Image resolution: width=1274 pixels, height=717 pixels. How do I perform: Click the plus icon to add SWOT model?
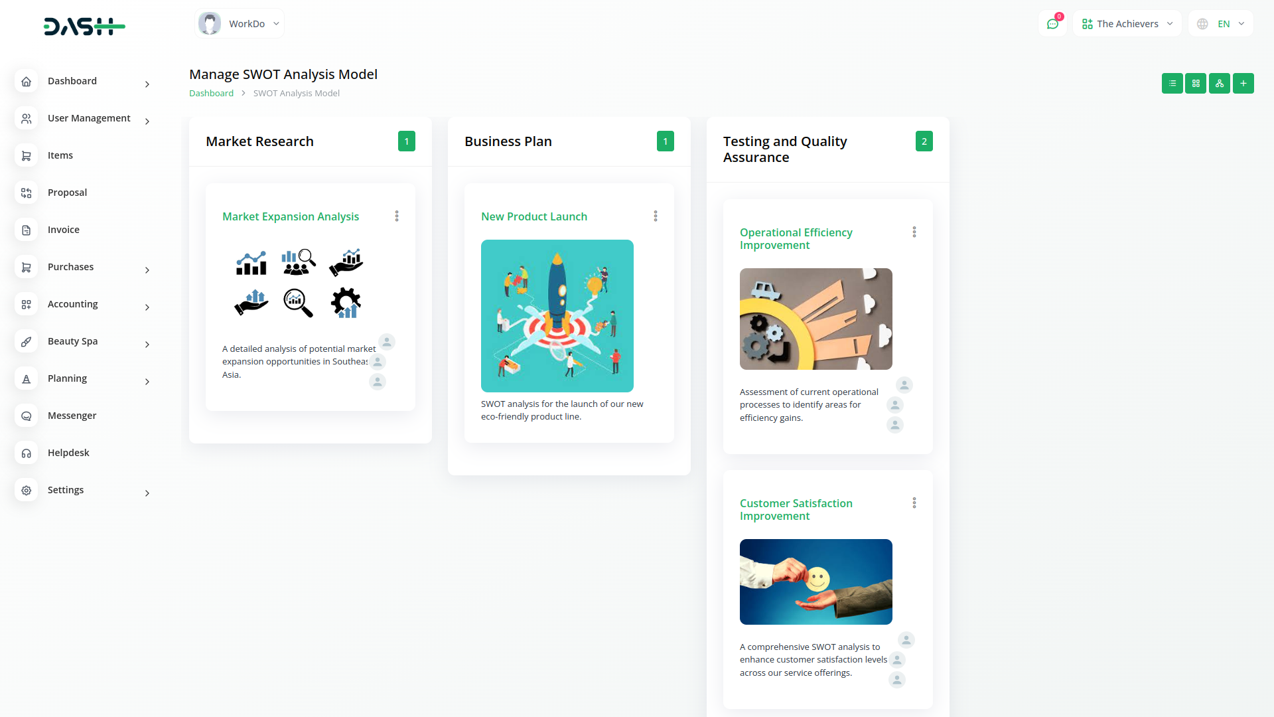point(1243,84)
